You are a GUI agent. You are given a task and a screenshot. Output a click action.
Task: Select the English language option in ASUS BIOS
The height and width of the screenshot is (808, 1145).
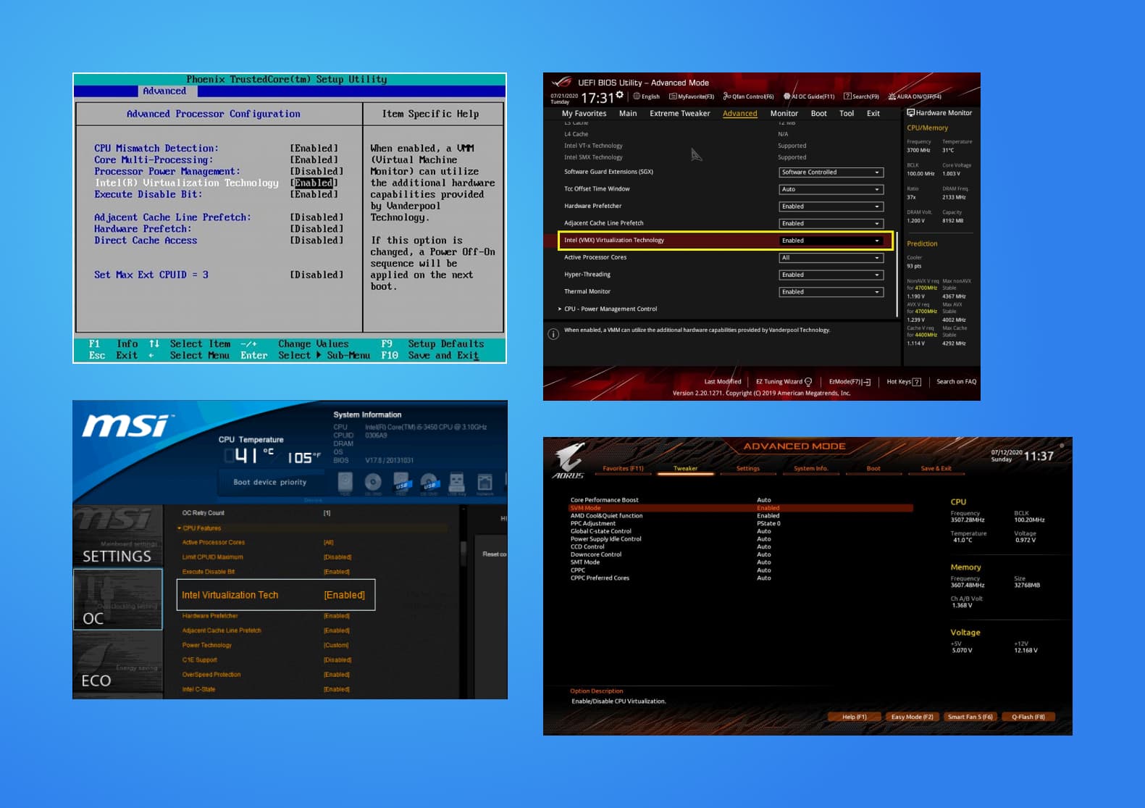click(646, 96)
